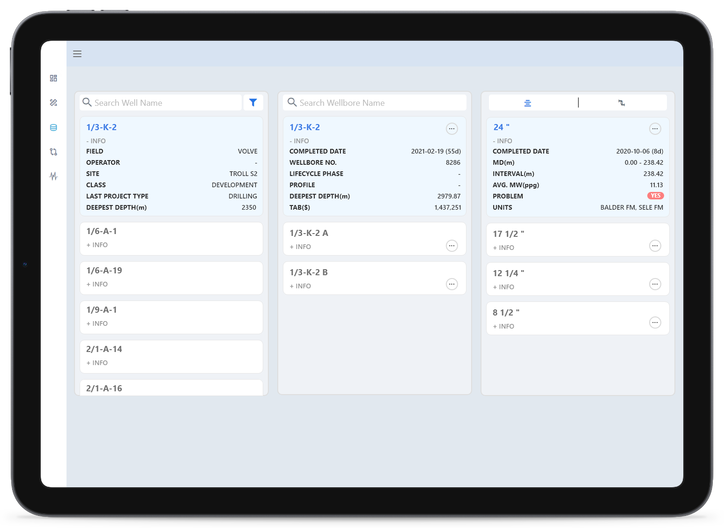Expand INFO for wellbore 1/3-K-2 A
The height and width of the screenshot is (528, 725).
tap(300, 247)
